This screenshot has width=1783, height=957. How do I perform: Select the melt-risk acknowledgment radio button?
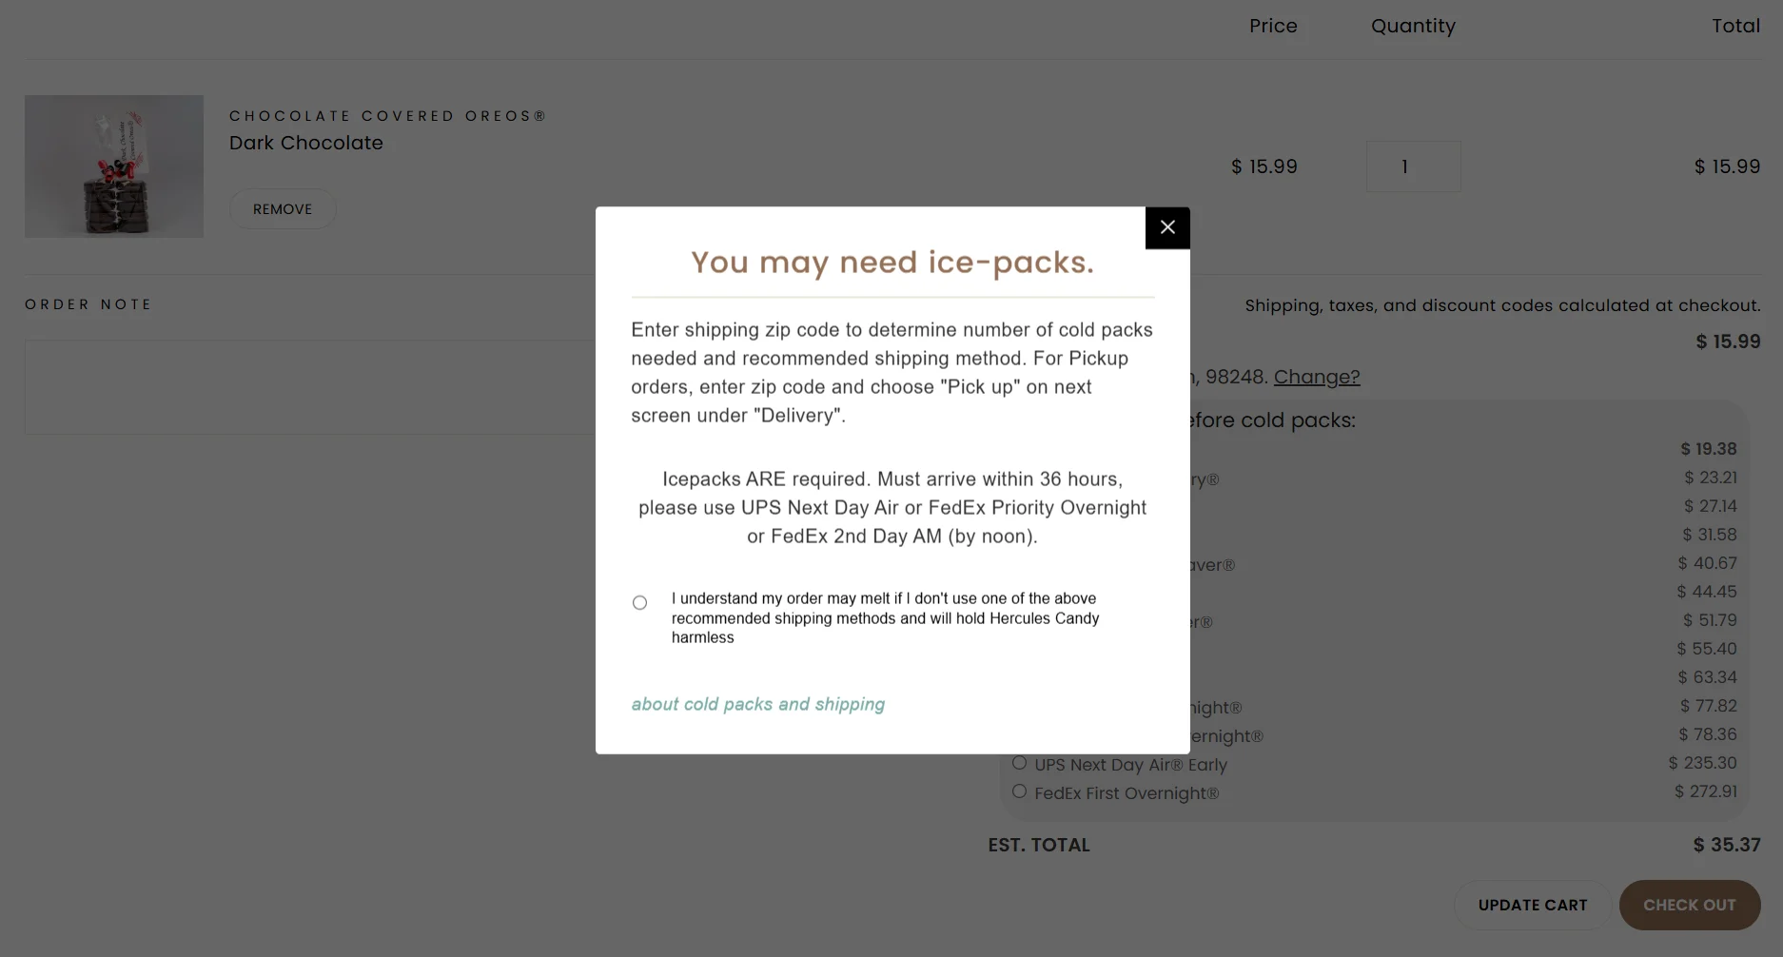click(640, 602)
